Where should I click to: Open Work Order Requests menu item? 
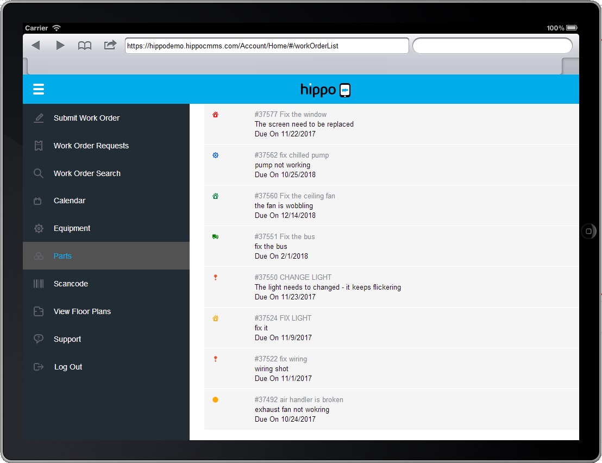coord(106,146)
